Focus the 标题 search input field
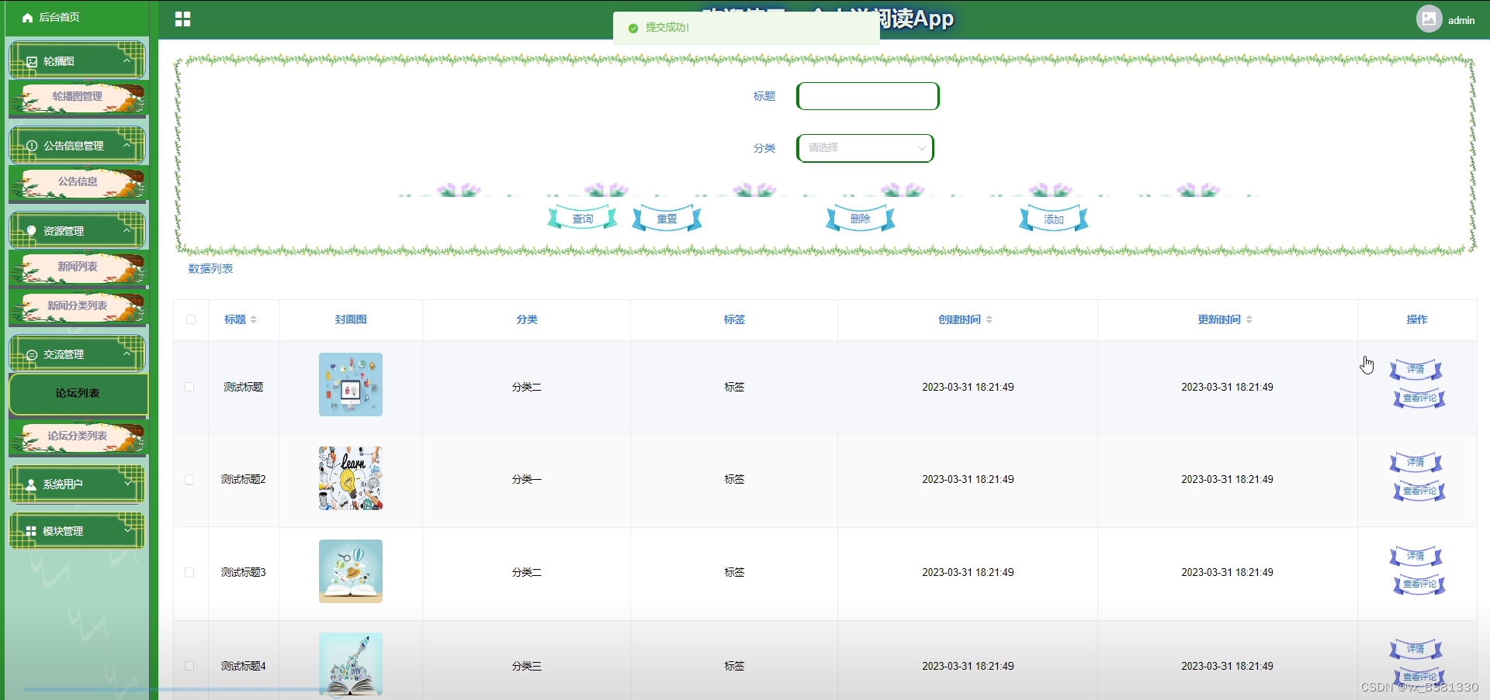 [868, 96]
